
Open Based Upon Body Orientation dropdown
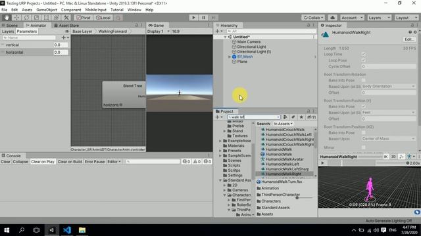[x=388, y=87]
